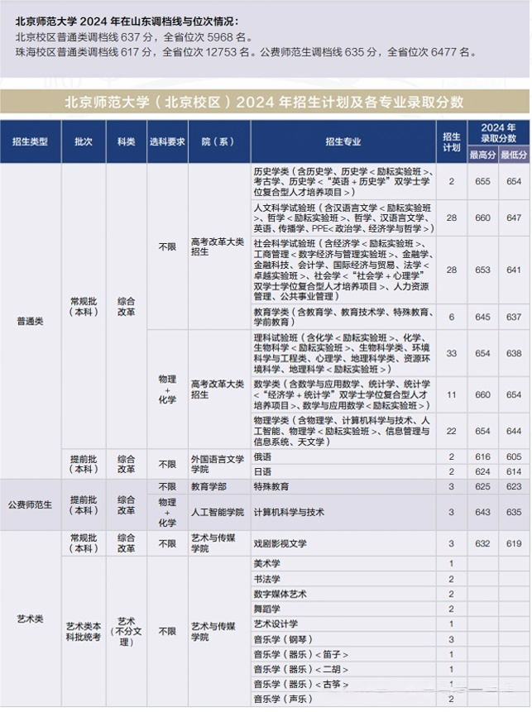The height and width of the screenshot is (712, 532).
Task: Click the 书法学 major cell
Action: 343,579
